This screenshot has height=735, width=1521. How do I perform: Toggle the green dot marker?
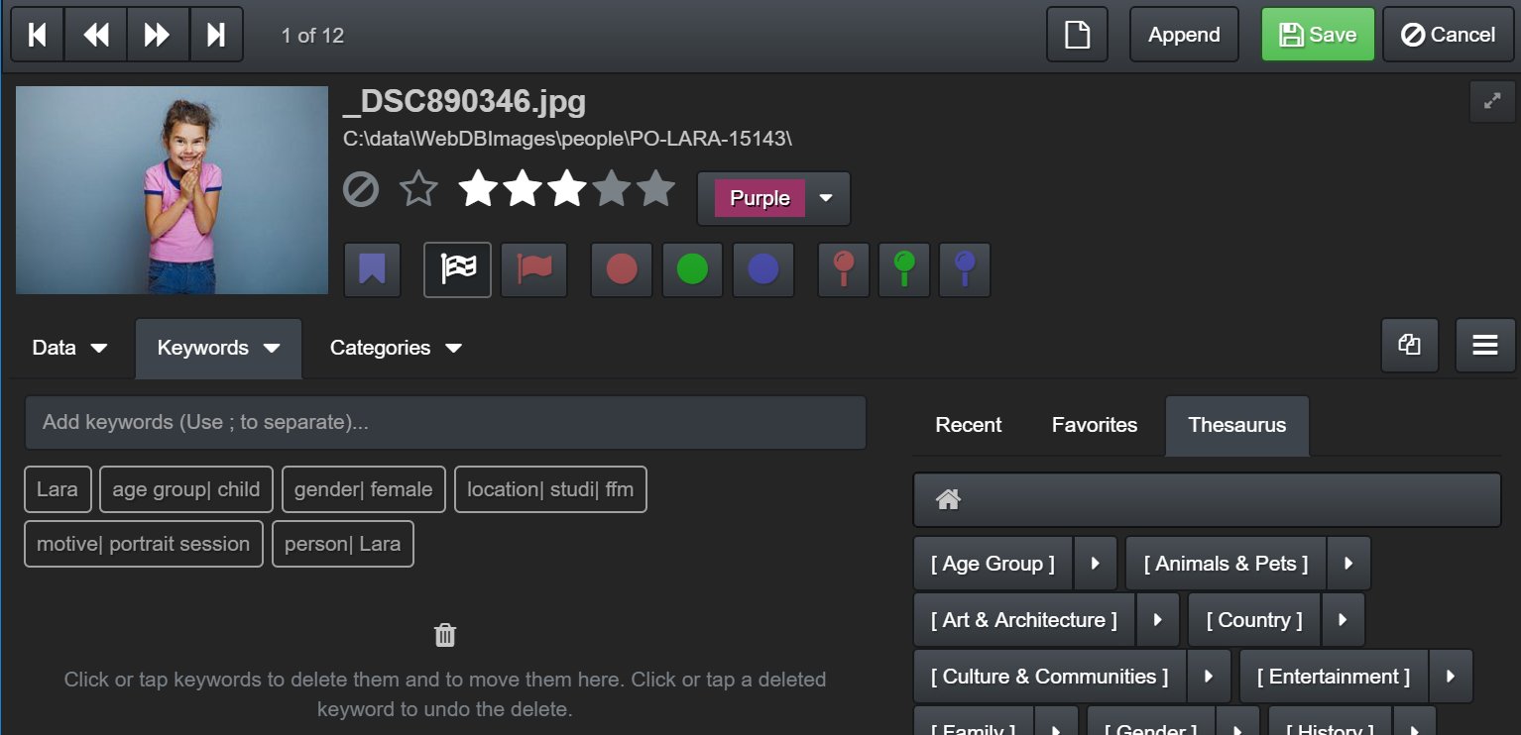click(x=692, y=269)
